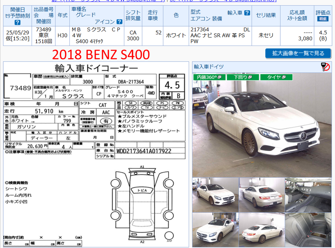Click the recycle fee 20,630 円
Image resolution: width=335 pixels, height=248 pixels.
[37, 146]
